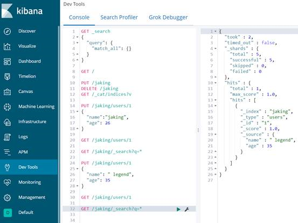Viewport: 298px width, 223px height.
Task: Go to Discover page link
Action: click(x=27, y=31)
